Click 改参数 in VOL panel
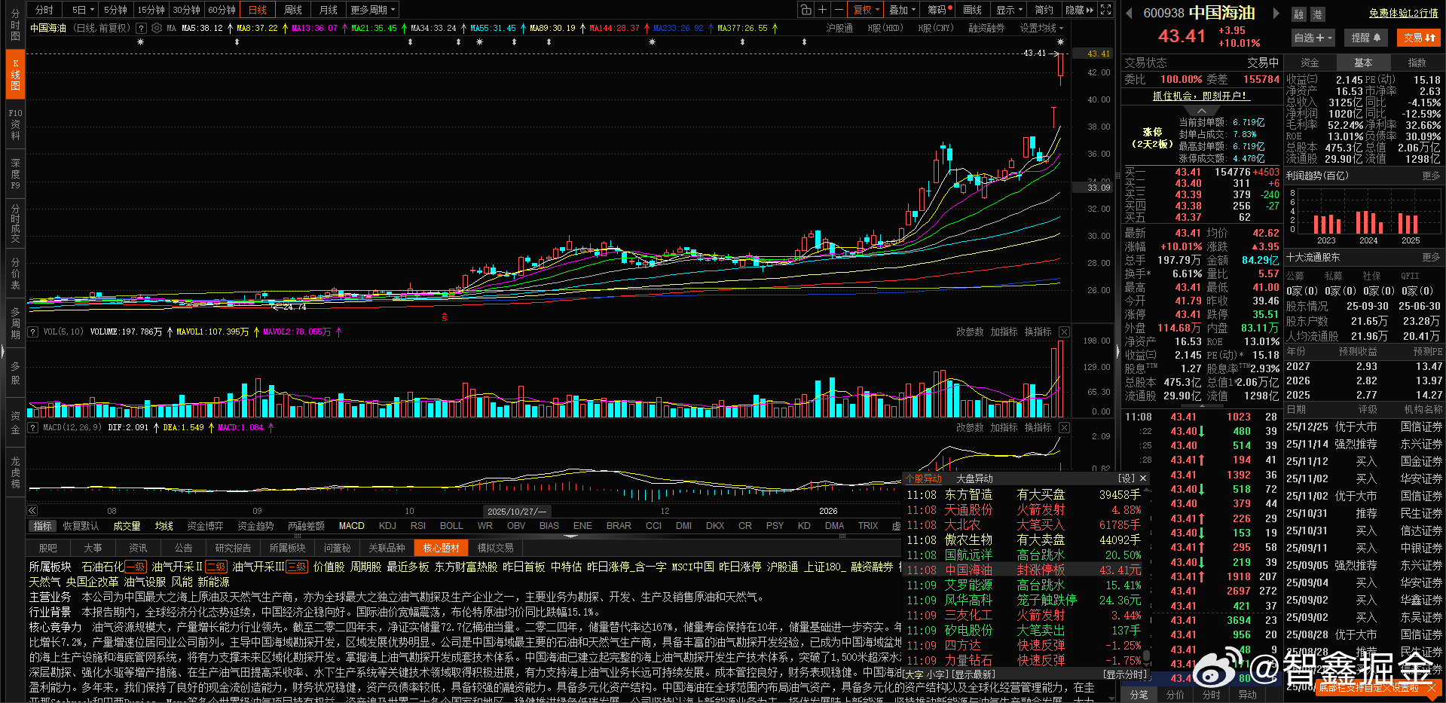1446x703 pixels. [x=970, y=332]
